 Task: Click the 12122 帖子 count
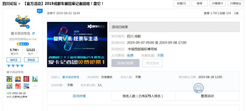[30, 52]
